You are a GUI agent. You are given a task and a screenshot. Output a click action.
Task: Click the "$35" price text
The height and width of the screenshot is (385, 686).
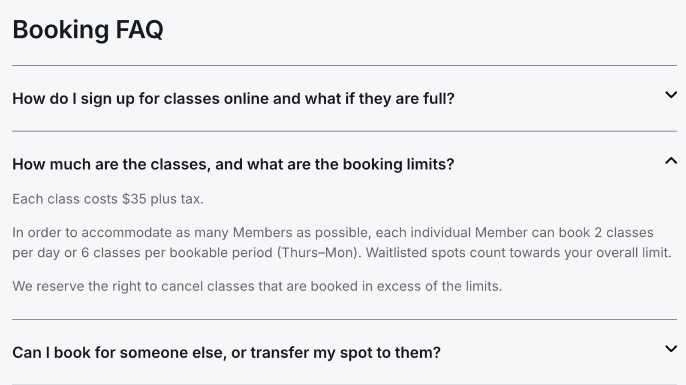(134, 199)
